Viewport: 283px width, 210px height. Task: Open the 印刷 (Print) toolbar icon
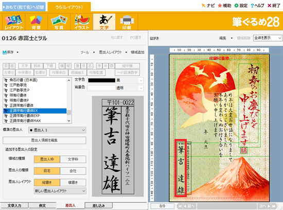click(x=127, y=22)
